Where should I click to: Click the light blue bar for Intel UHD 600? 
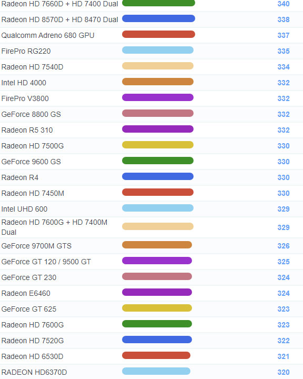pos(158,208)
